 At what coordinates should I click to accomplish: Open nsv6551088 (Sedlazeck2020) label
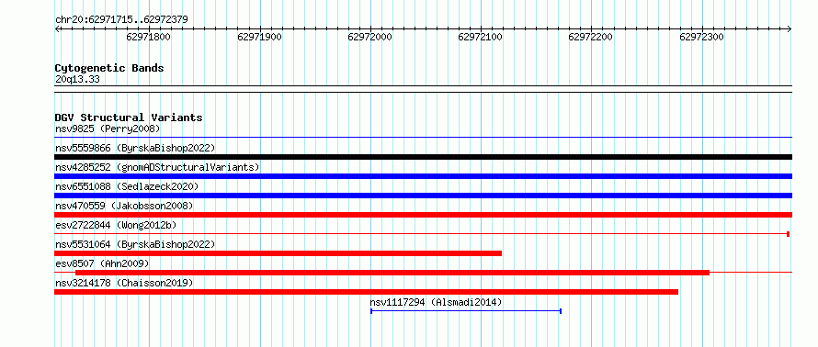[127, 186]
